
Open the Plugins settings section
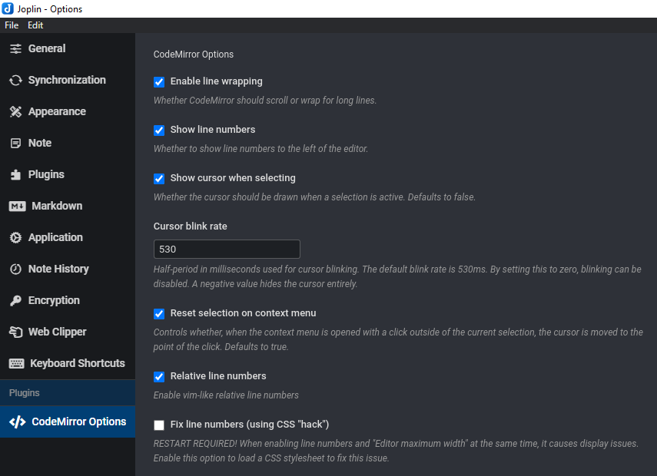click(68, 174)
